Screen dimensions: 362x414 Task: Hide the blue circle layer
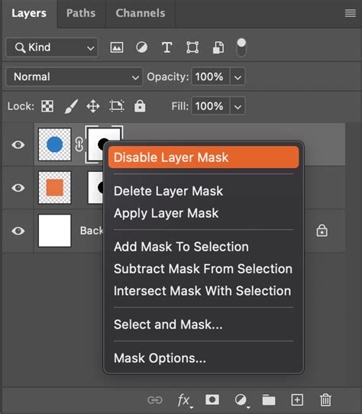18,144
